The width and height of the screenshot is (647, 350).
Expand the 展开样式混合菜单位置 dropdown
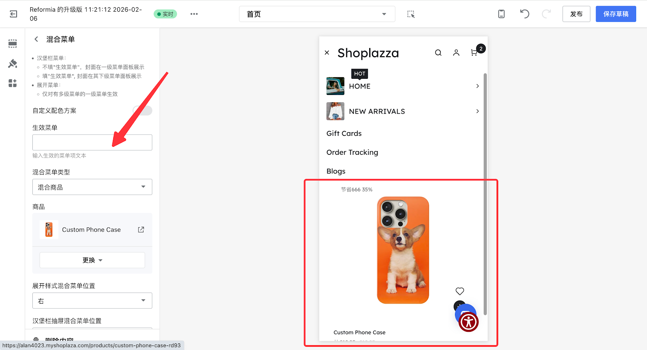92,301
